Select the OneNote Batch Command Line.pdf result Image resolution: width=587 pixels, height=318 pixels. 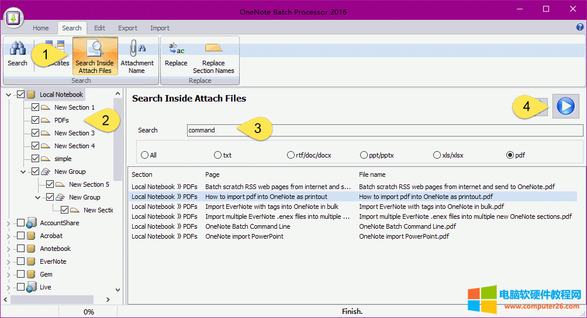tap(407, 226)
